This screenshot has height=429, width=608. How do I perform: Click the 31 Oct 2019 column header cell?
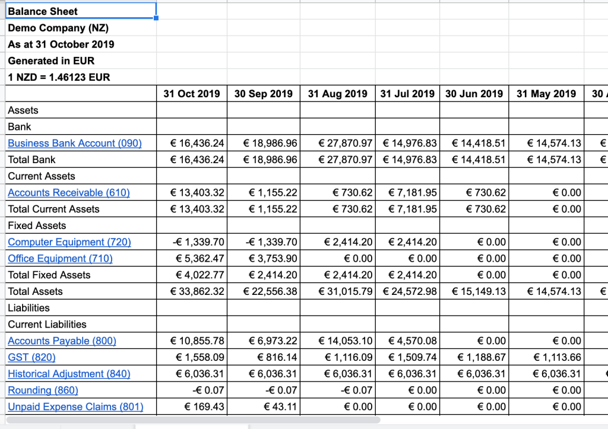[x=191, y=94]
